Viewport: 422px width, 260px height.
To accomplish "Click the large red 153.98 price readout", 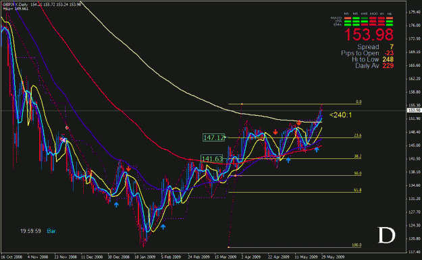I will (369, 35).
